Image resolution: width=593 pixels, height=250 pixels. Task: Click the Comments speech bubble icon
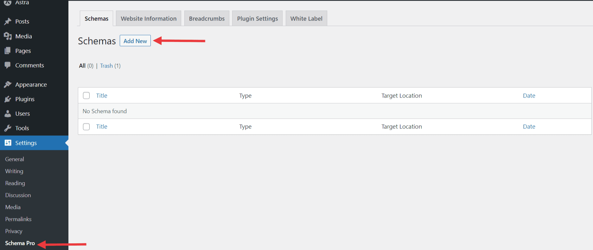click(8, 65)
